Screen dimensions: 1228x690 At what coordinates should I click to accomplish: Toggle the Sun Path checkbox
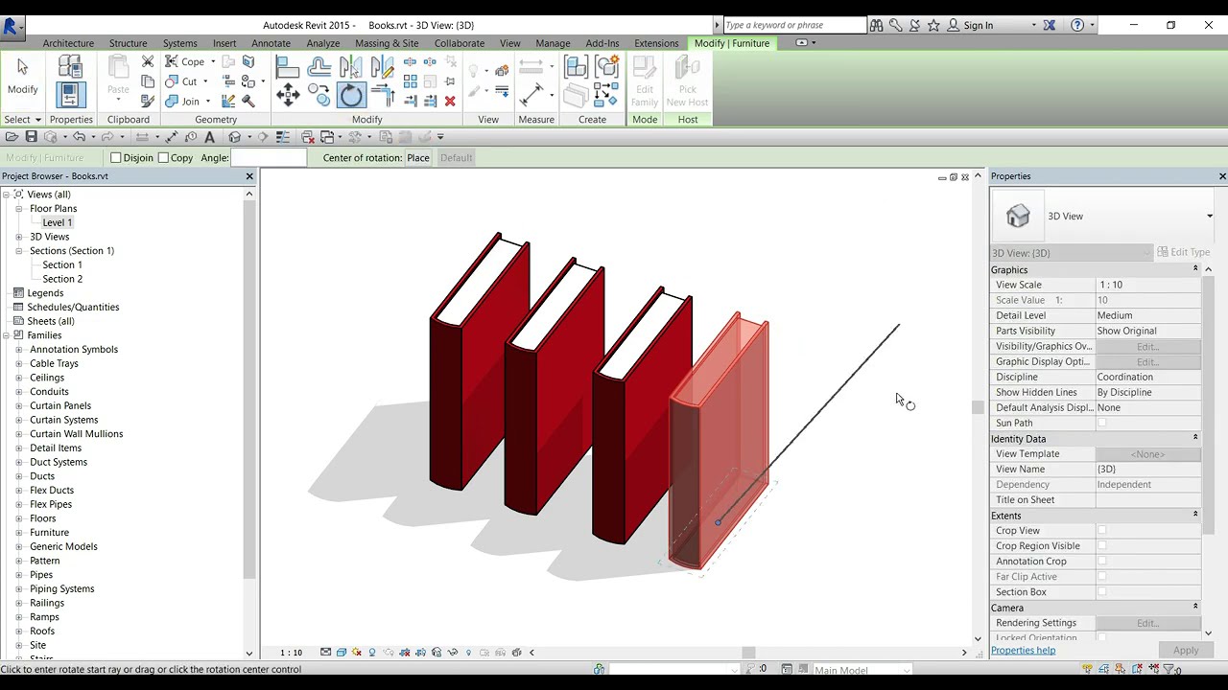tap(1101, 423)
